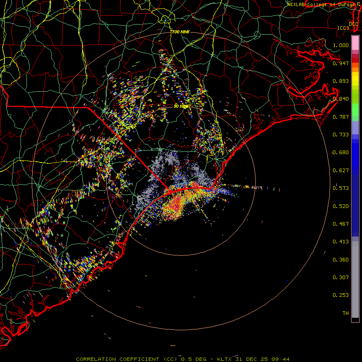Click the 0.573 color scale value
The image size is (362, 362).
341,188
